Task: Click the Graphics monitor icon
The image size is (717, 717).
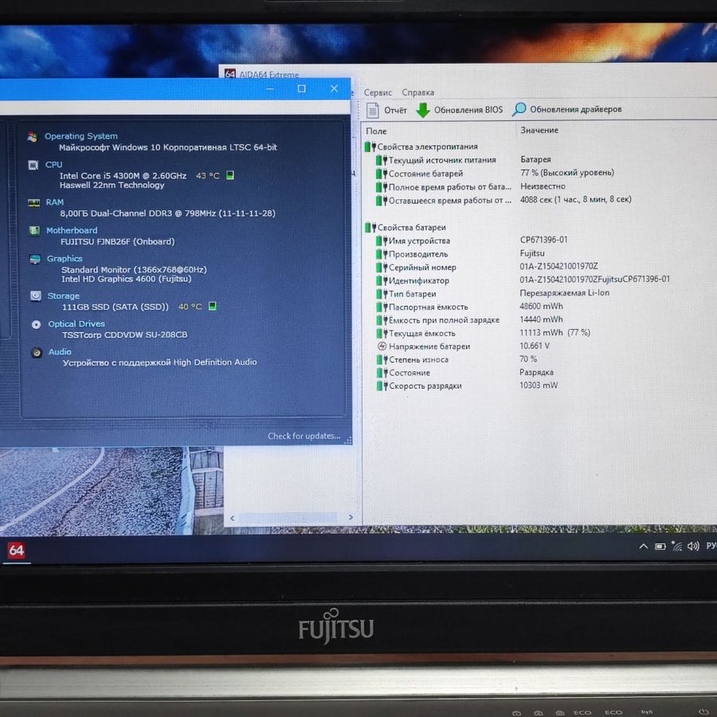Action: [x=35, y=259]
